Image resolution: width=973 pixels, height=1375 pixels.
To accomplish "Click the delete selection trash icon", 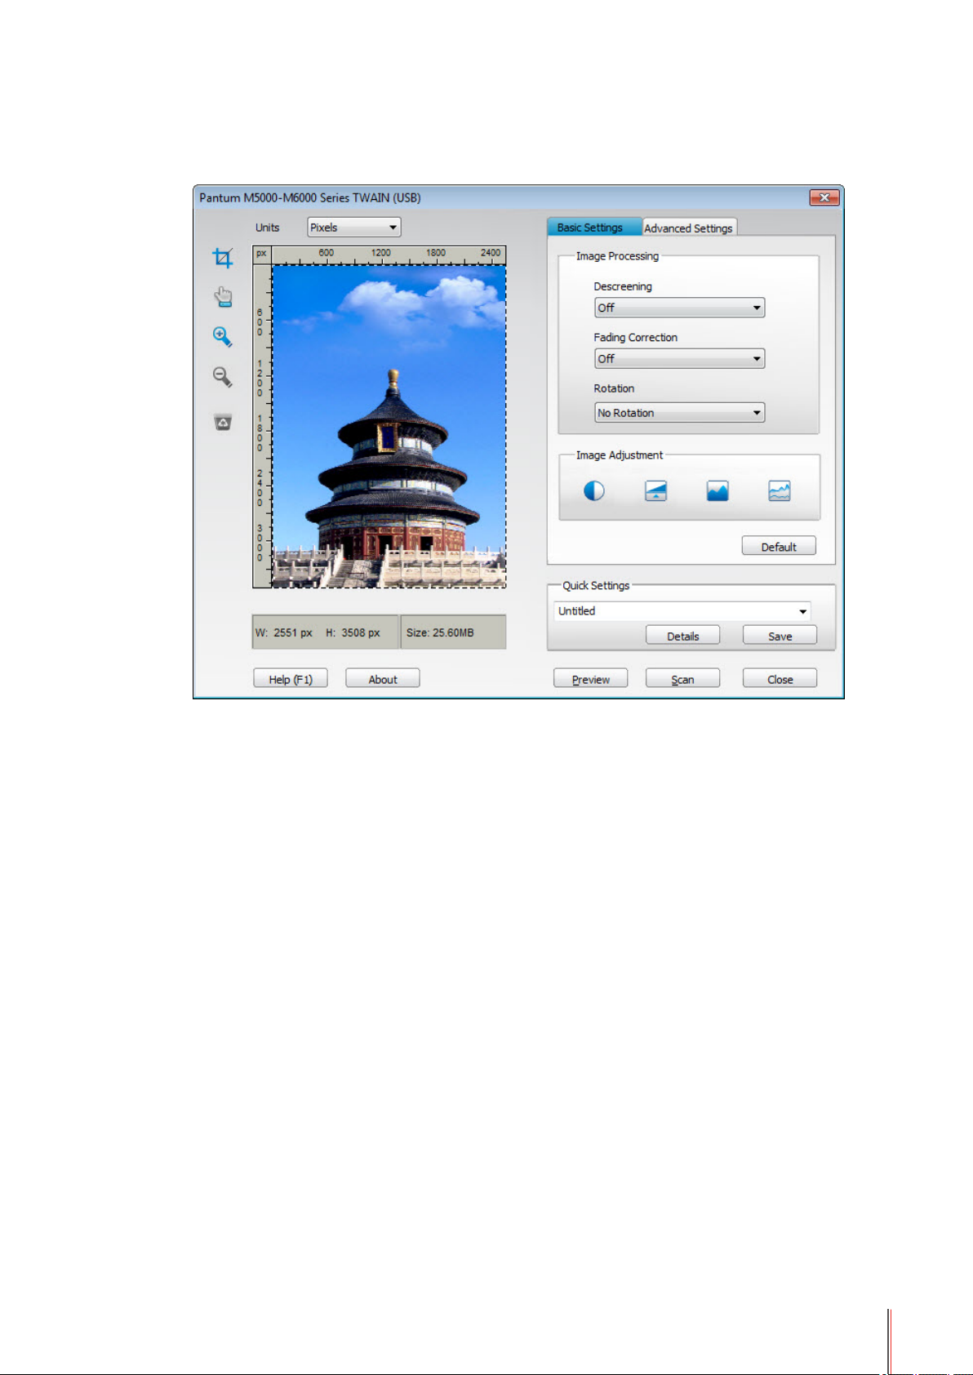I will [223, 422].
